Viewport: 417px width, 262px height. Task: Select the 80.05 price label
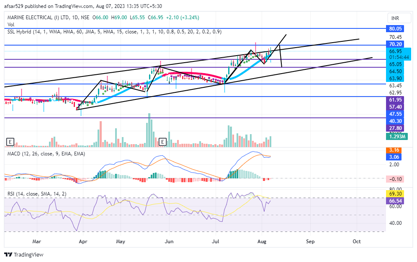(x=395, y=29)
